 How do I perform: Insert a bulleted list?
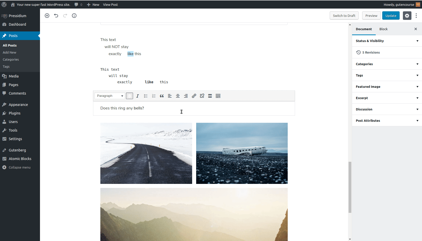[146, 96]
